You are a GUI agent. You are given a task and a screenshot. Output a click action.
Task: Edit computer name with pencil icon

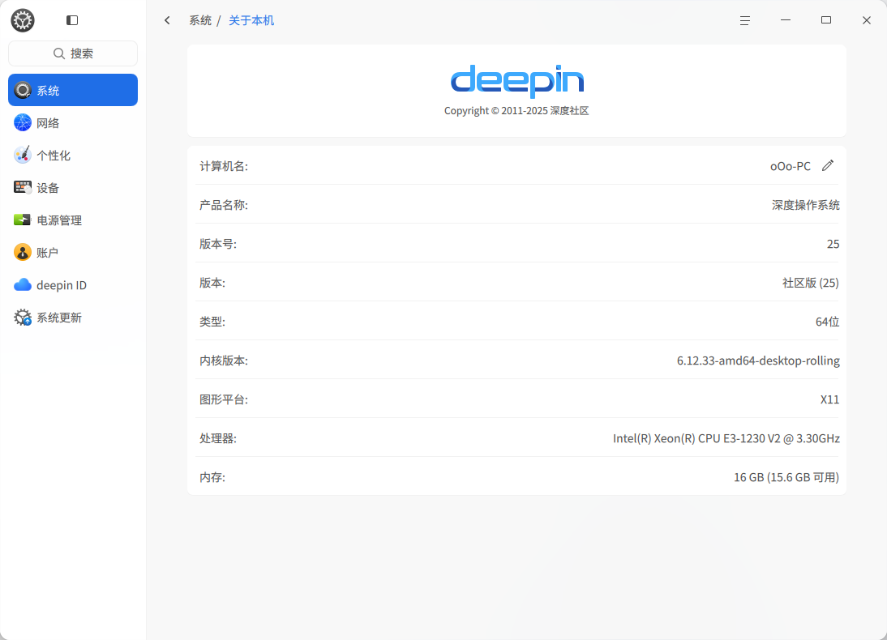828,165
